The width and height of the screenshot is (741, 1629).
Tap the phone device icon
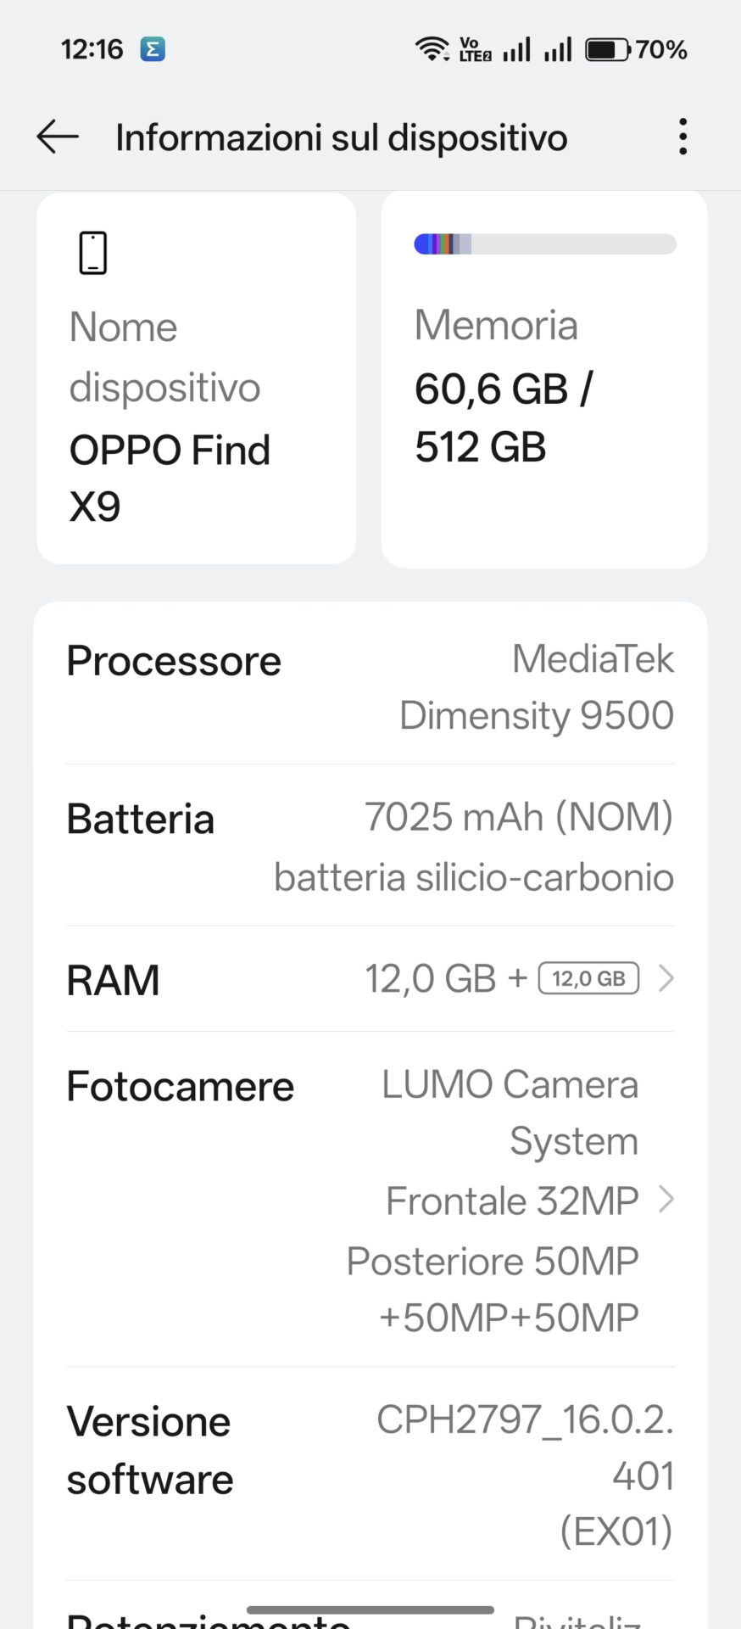tap(93, 253)
